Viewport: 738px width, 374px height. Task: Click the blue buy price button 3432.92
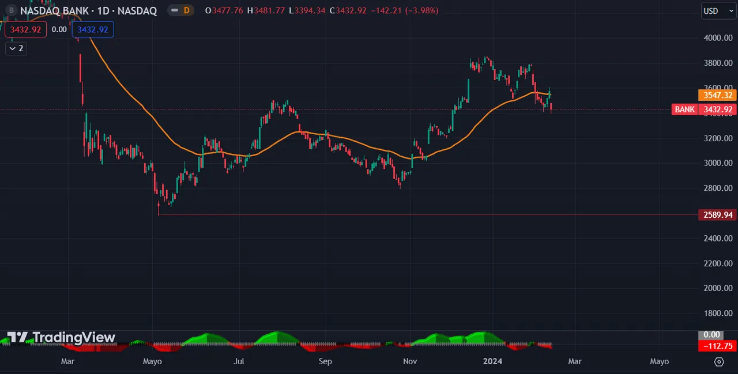coord(93,29)
